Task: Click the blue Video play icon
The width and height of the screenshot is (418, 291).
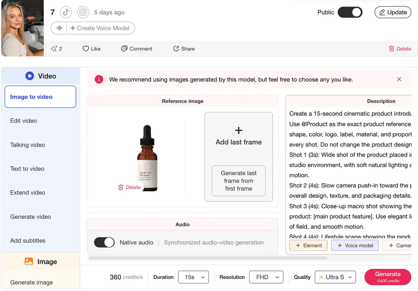Action: click(x=30, y=76)
